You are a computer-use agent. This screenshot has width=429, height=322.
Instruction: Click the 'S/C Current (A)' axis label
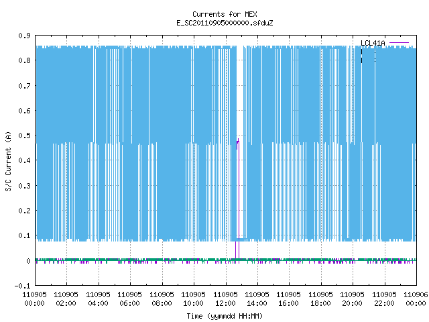click(x=9, y=161)
